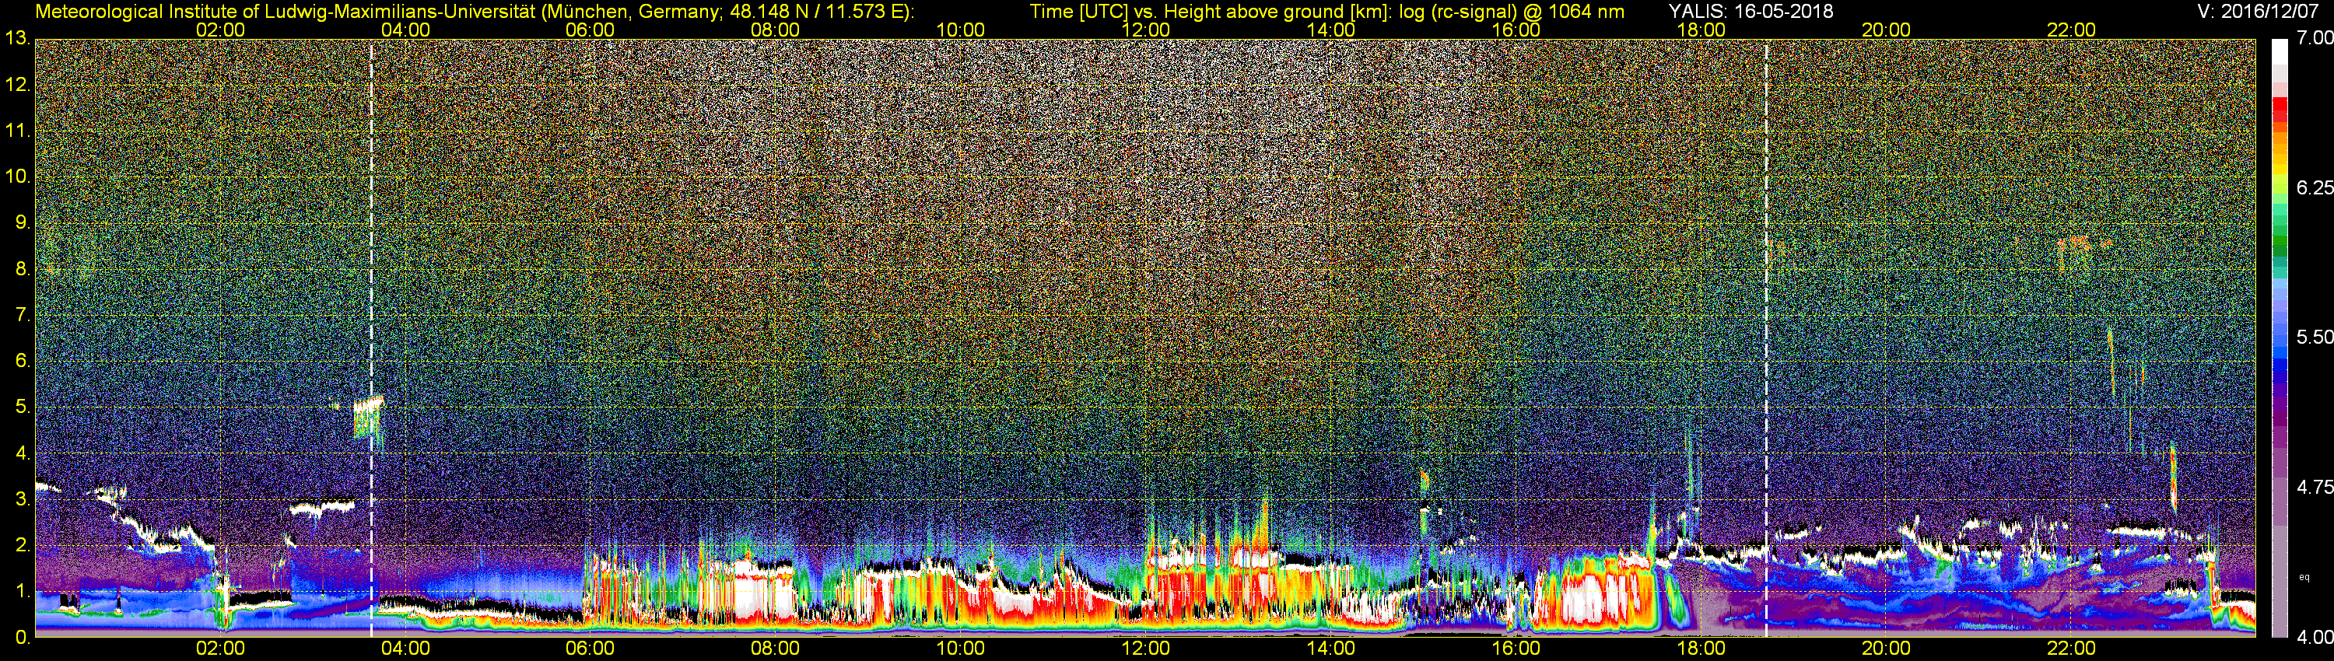Click the 04:00 label on the bottom time axis
2334x661 pixels.
click(x=405, y=649)
